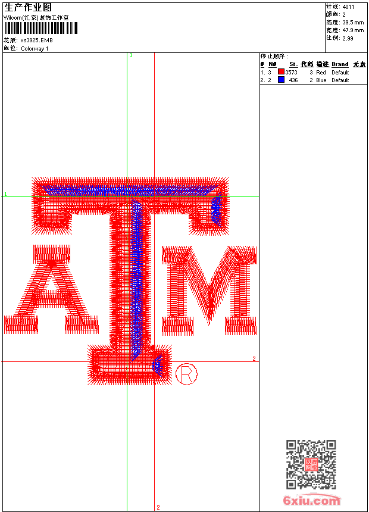Click 'Default' brand in the Blue row
The width and height of the screenshot is (369, 512).
[340, 80]
